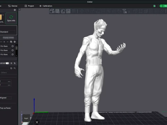
Task: Click the camera reset icon at viewport bottom
Action: click(37, 122)
